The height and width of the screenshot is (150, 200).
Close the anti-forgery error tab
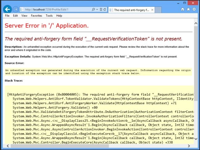click(152, 10)
